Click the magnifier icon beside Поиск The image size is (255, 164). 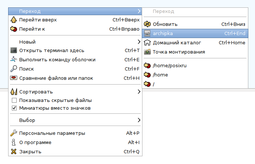[x=14, y=69]
